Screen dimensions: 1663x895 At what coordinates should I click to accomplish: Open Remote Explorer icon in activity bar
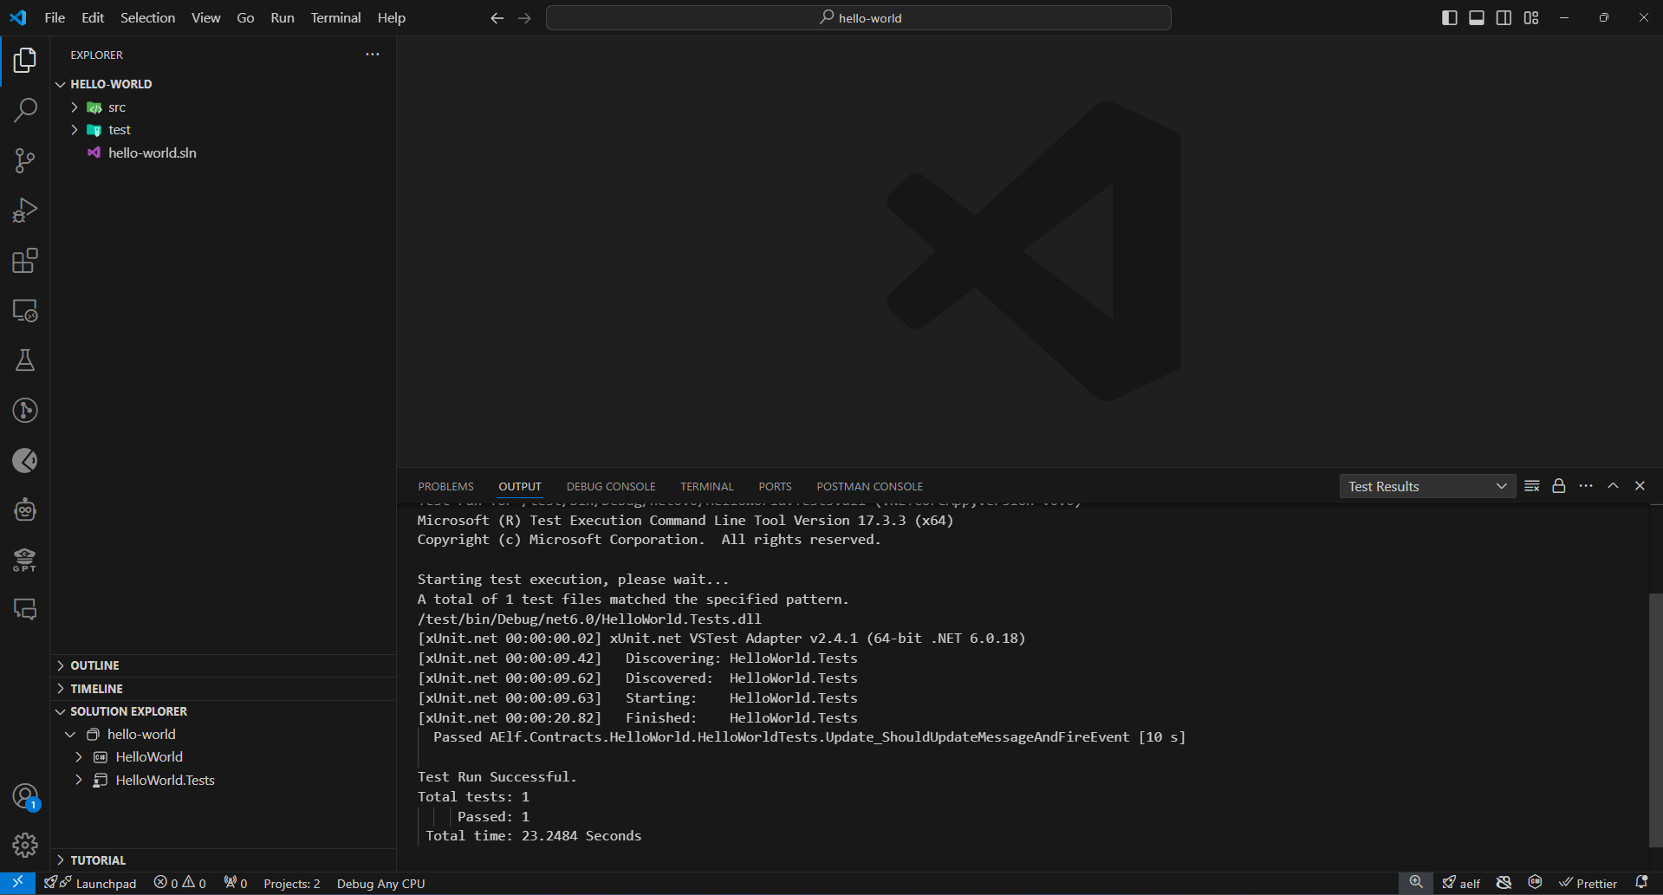[25, 310]
